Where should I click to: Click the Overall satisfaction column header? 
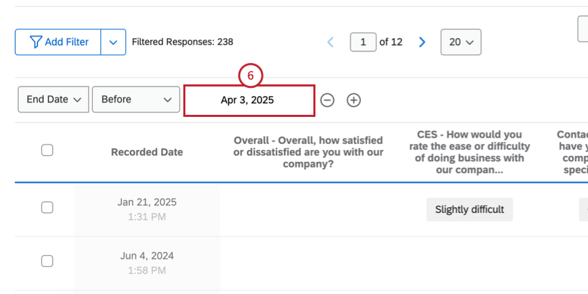click(308, 152)
